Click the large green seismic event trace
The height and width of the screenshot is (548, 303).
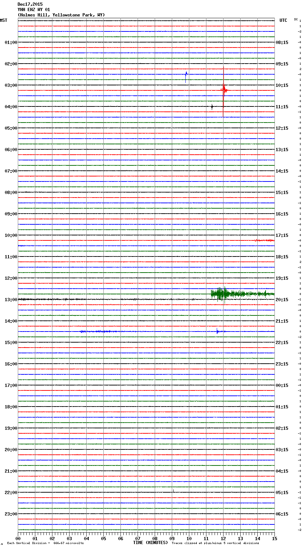pos(242,294)
